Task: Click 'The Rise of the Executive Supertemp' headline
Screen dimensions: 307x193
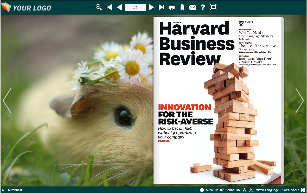Action: [257, 47]
